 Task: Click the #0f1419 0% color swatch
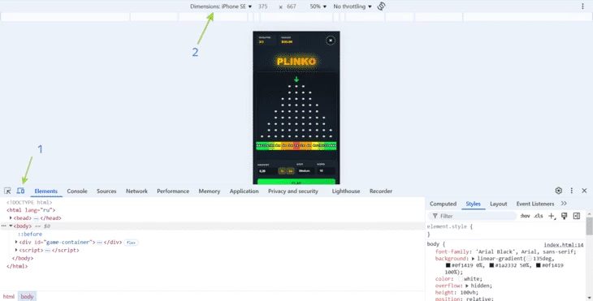[448, 265]
